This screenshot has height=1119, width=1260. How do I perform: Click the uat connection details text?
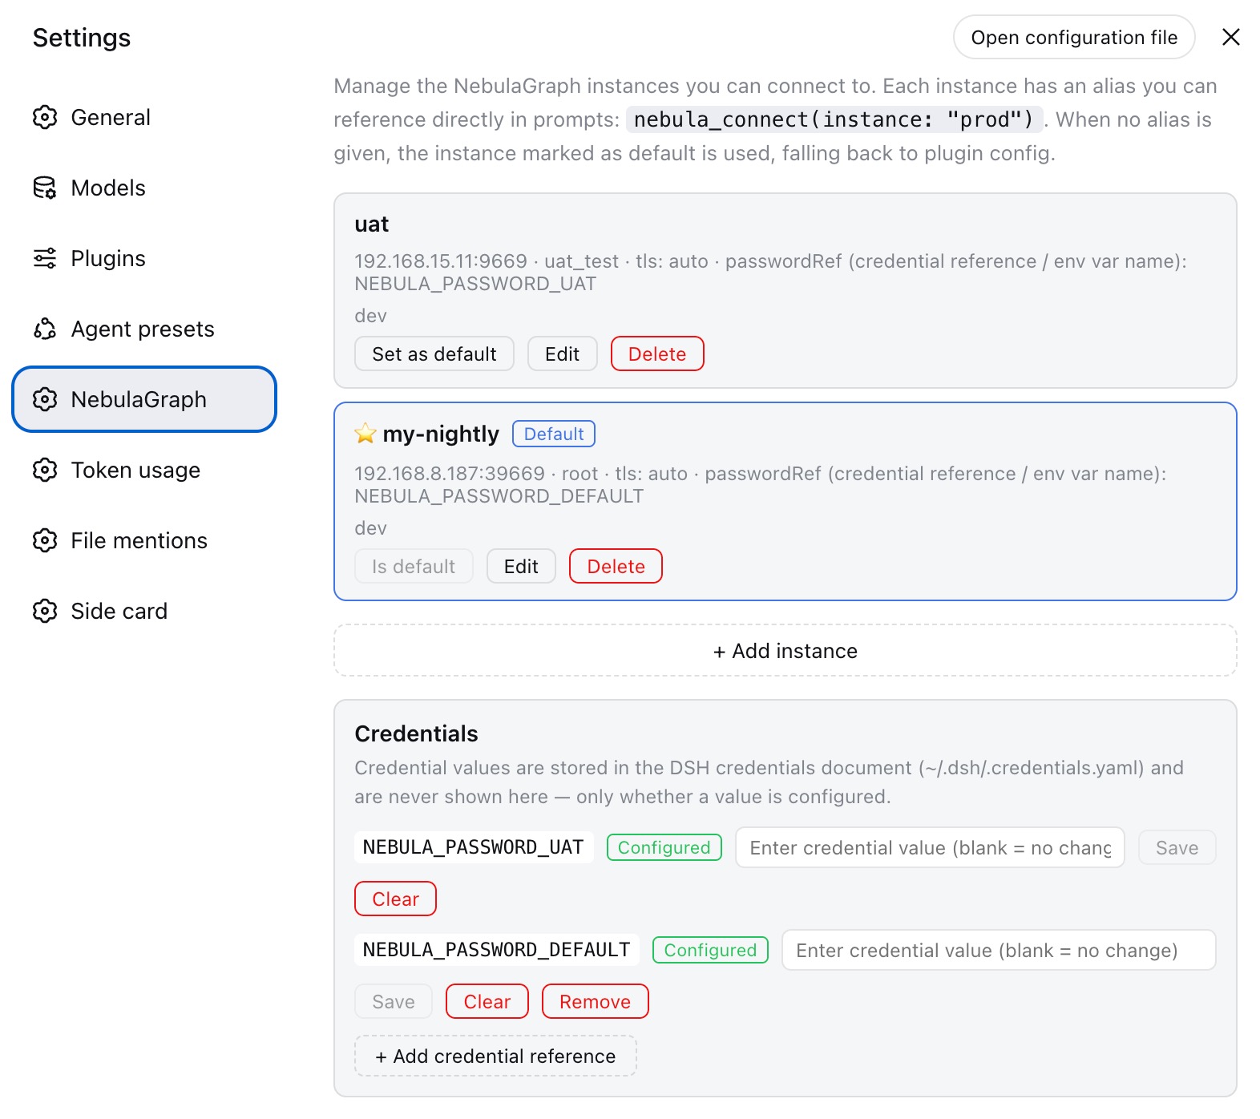point(770,273)
